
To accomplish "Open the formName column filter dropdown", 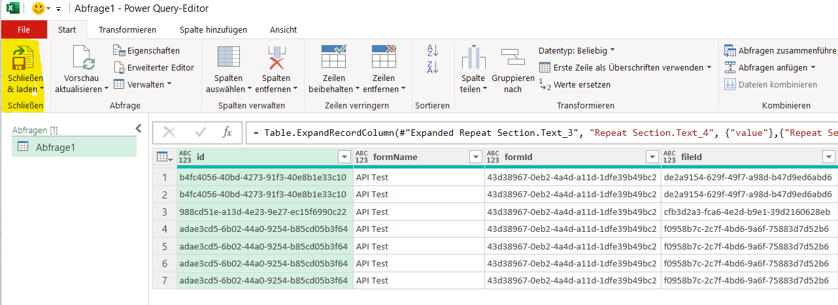I will [475, 157].
